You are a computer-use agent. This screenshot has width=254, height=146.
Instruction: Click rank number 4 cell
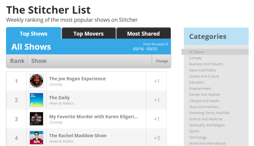(16, 138)
